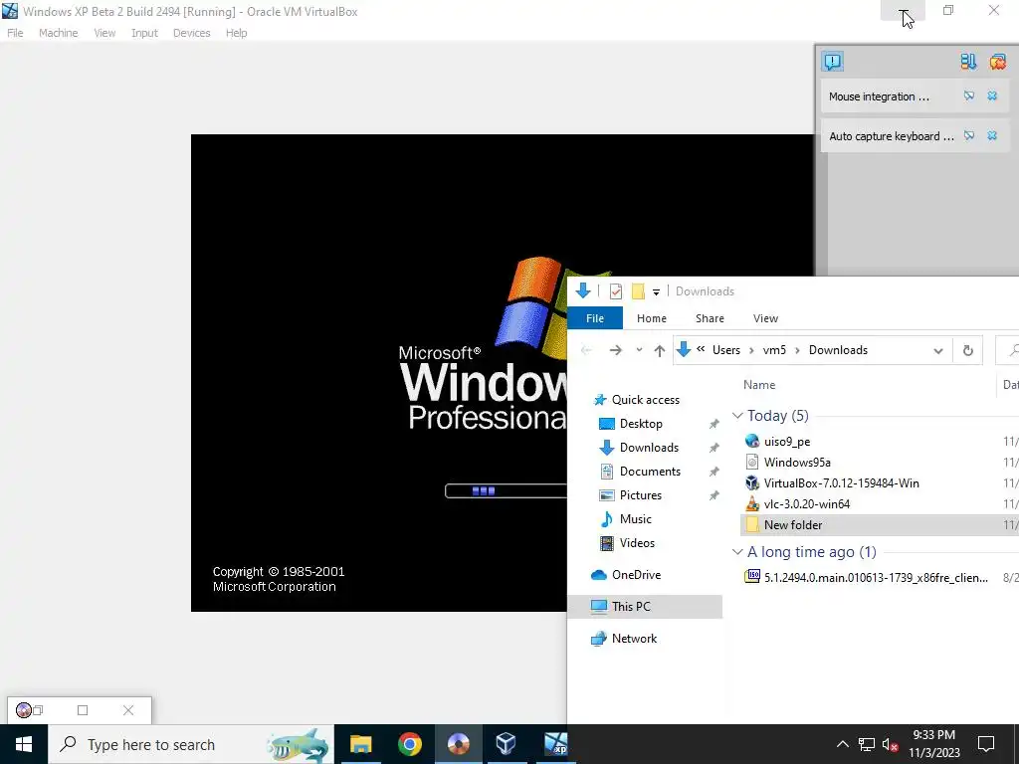
Task: Open the UltraISO disc app on taskbar
Action: tap(458, 744)
